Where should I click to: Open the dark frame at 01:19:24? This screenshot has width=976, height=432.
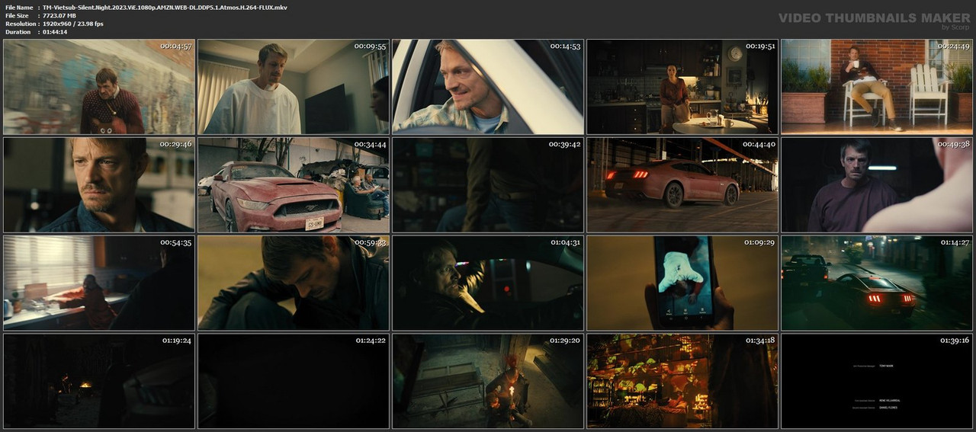[99, 381]
